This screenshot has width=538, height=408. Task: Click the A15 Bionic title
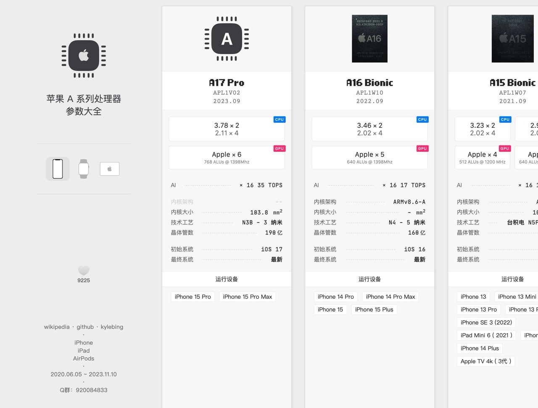pos(512,82)
